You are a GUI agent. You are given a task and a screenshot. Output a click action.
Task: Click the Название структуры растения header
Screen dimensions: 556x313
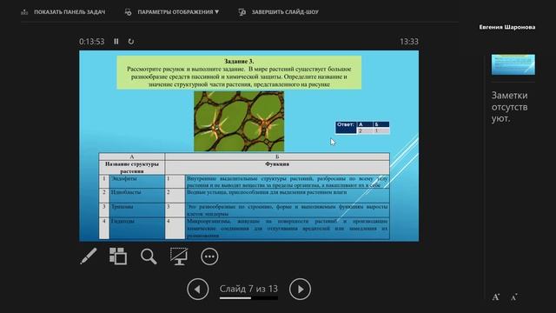coord(132,168)
